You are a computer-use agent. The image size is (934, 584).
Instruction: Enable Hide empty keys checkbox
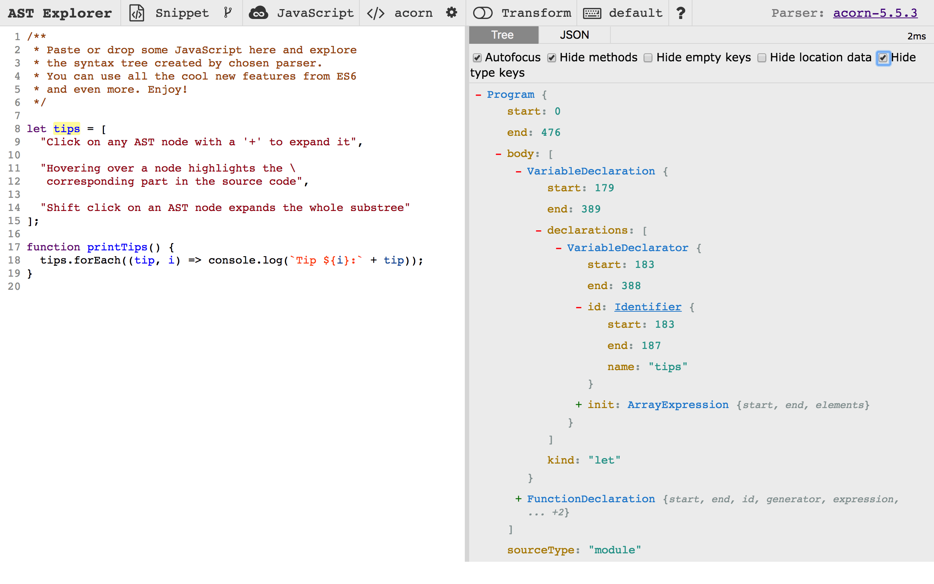point(648,58)
